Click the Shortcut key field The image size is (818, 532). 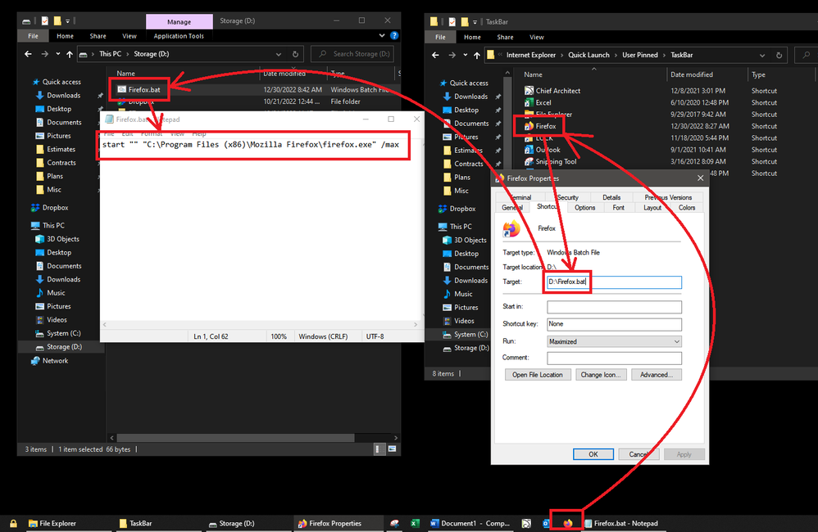click(614, 324)
